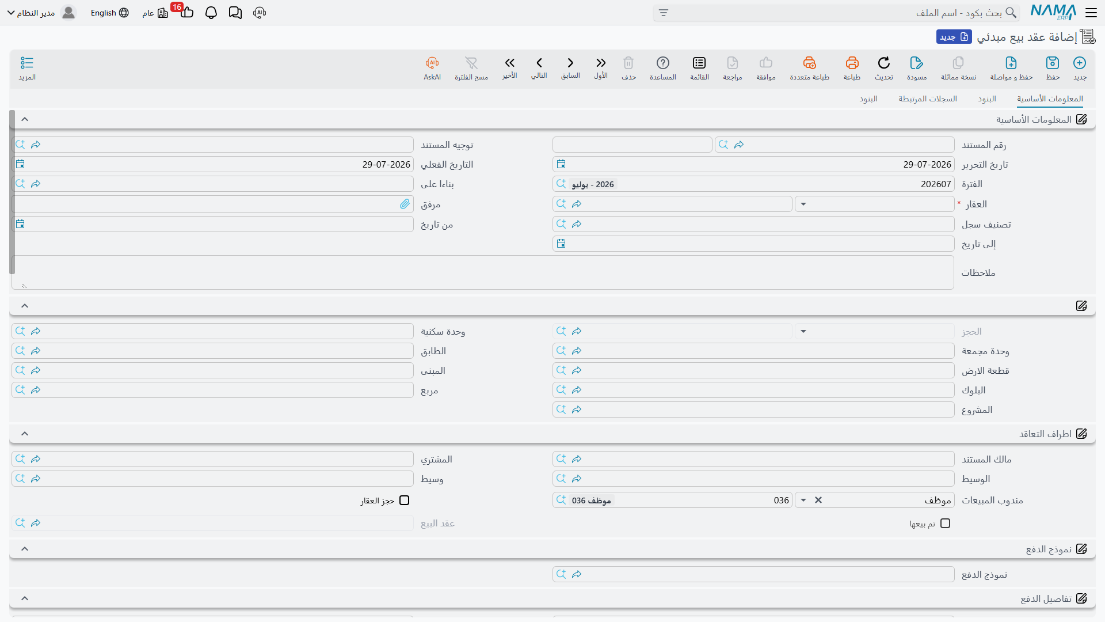This screenshot has width=1105, height=622.
Task: Open lookup search for وحدة سكنية
Action: (x=20, y=331)
